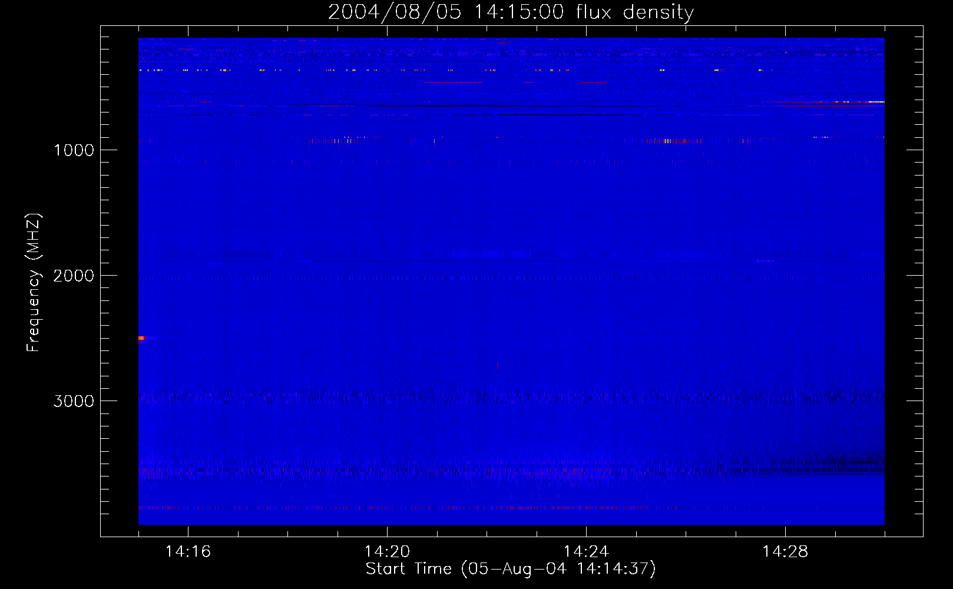
Task: Click the red burst spot near 2500 MHz
Action: coord(141,338)
